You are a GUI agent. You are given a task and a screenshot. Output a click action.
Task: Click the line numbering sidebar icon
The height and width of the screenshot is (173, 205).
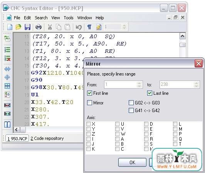click(x=7, y=50)
